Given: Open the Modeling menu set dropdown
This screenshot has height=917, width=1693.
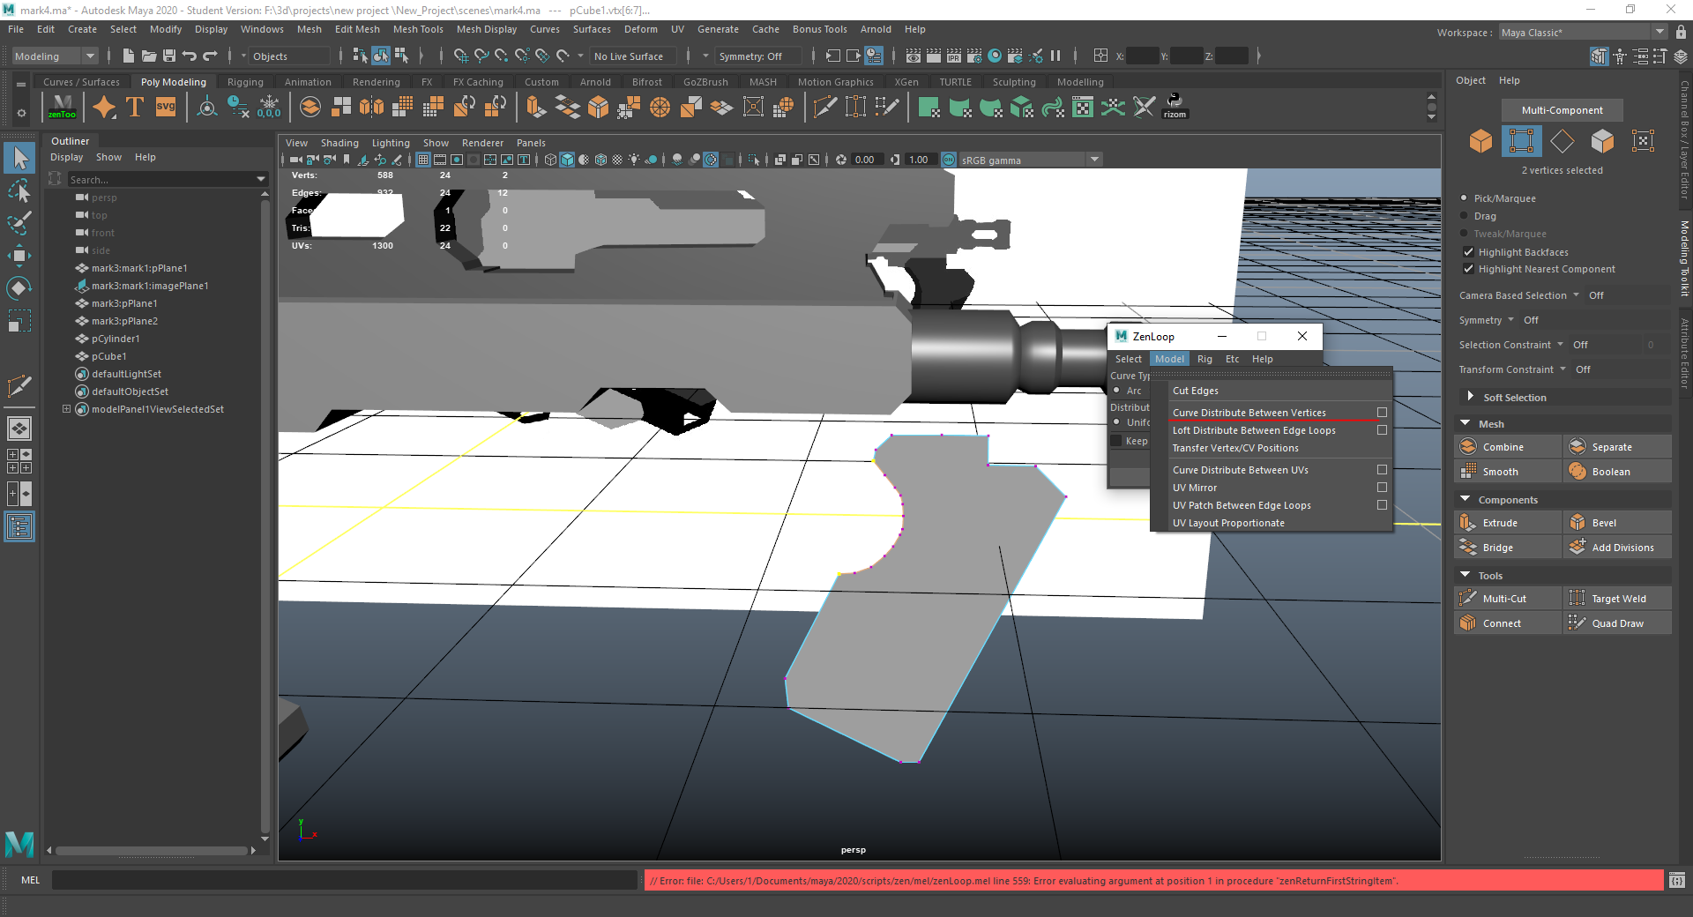Looking at the screenshot, I should pos(55,56).
